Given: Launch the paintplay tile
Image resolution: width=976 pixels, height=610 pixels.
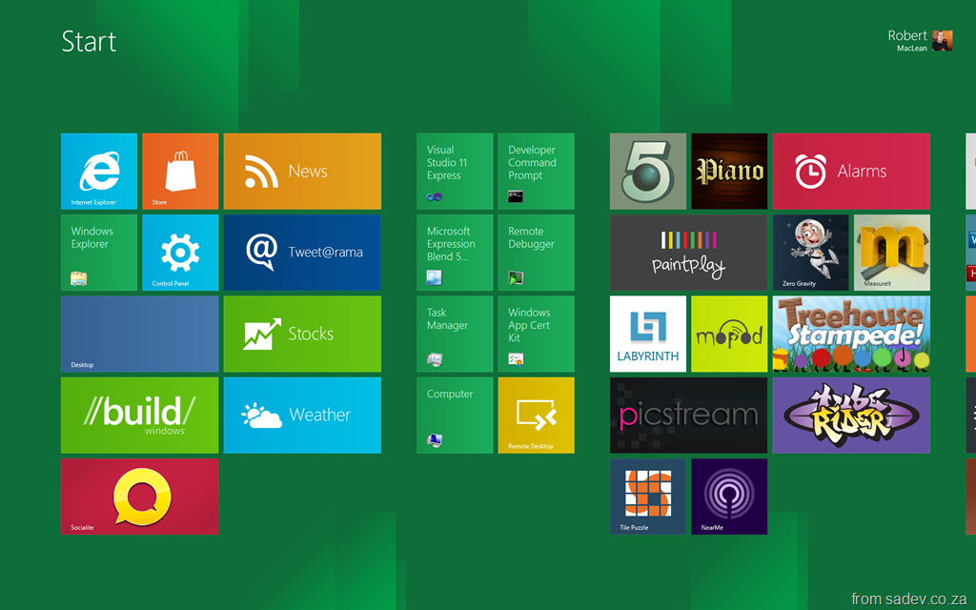Looking at the screenshot, I should coord(689,253).
